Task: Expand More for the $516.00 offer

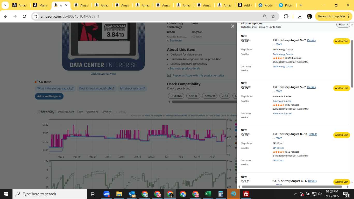Action: [x=279, y=91]
